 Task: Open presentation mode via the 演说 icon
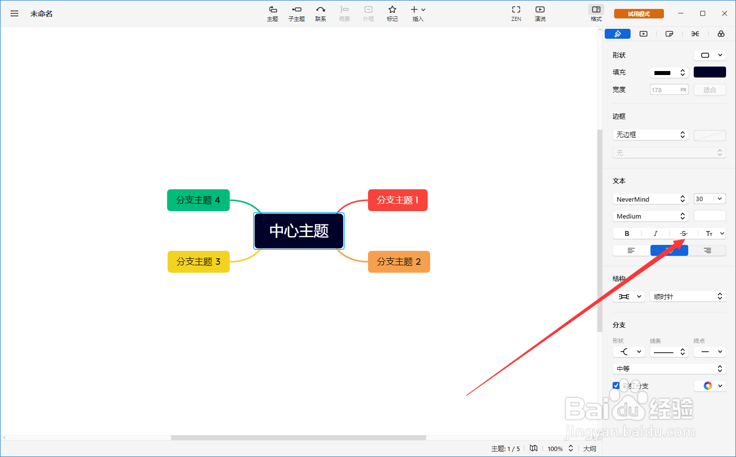(x=540, y=13)
